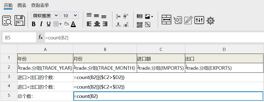Select cell trade.分组(IMPORTS)

(161, 68)
